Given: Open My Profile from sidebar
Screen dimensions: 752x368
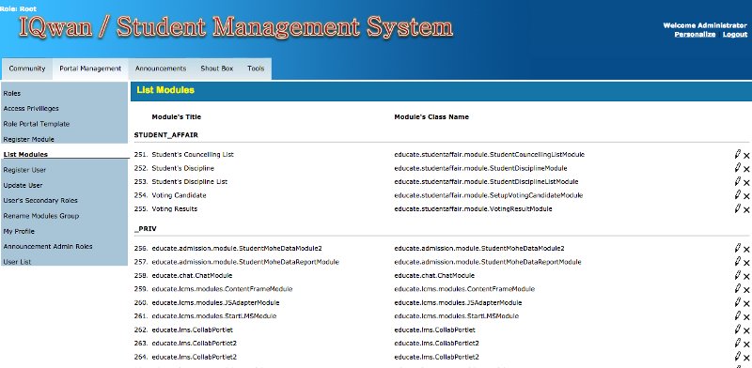Looking at the screenshot, I should (x=19, y=232).
